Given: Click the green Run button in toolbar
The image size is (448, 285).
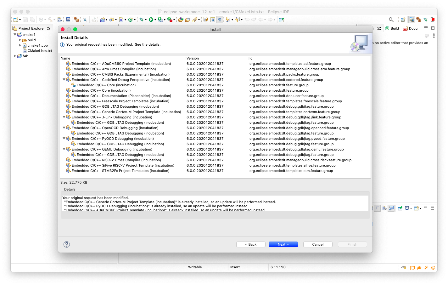Looking at the screenshot, I should click(x=151, y=20).
